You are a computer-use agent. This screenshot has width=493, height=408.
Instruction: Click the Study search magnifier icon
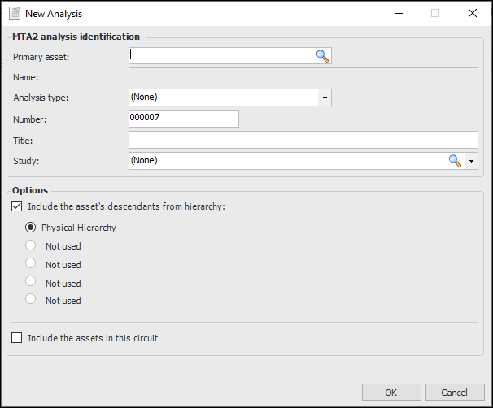pyautogui.click(x=455, y=161)
